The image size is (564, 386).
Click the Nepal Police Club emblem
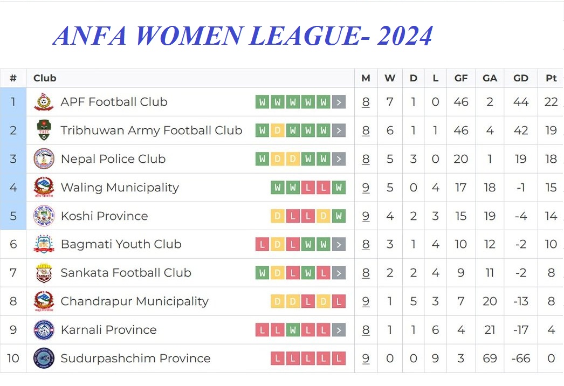[44, 159]
